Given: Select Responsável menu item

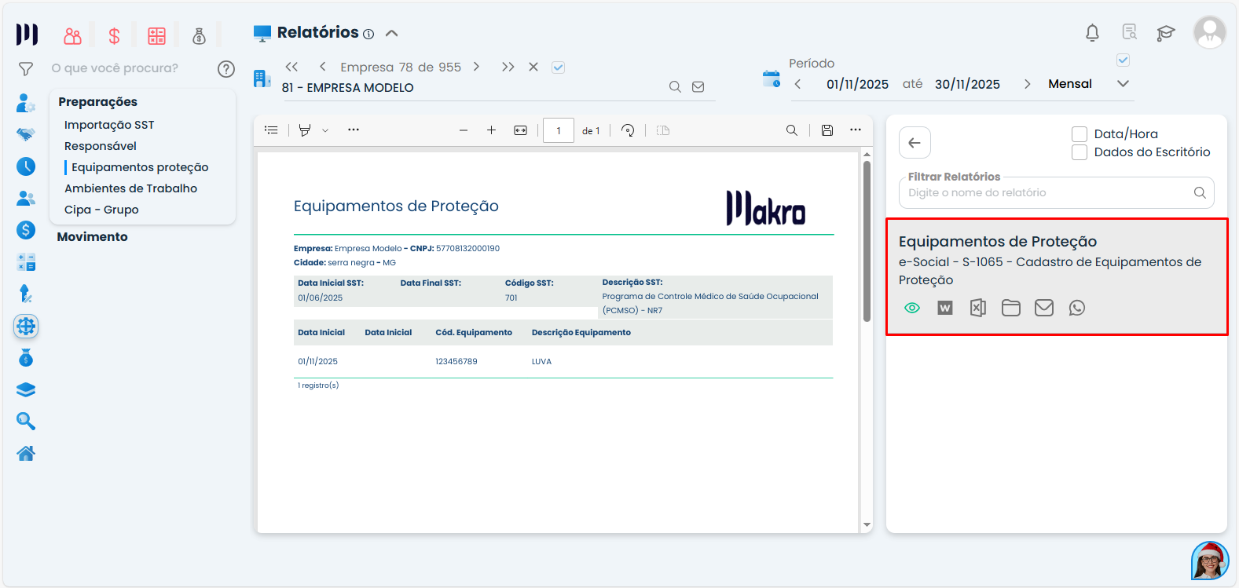Looking at the screenshot, I should (x=101, y=146).
